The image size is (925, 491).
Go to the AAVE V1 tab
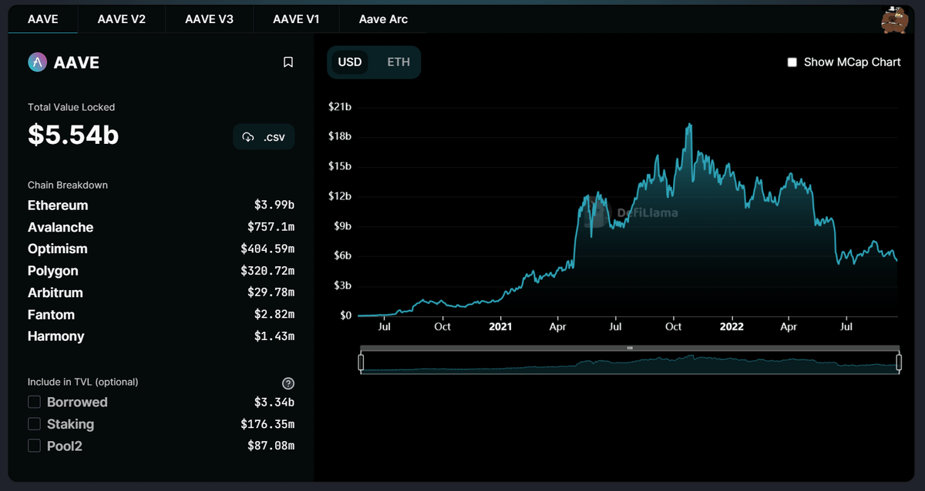tap(296, 19)
